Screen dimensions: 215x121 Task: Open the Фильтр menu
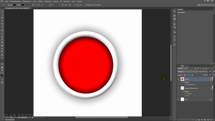point(55,1)
